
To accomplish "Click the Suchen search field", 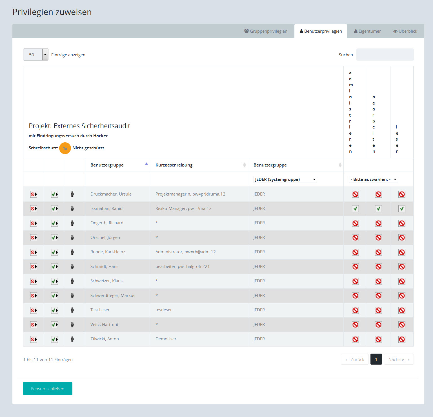I will coord(385,55).
